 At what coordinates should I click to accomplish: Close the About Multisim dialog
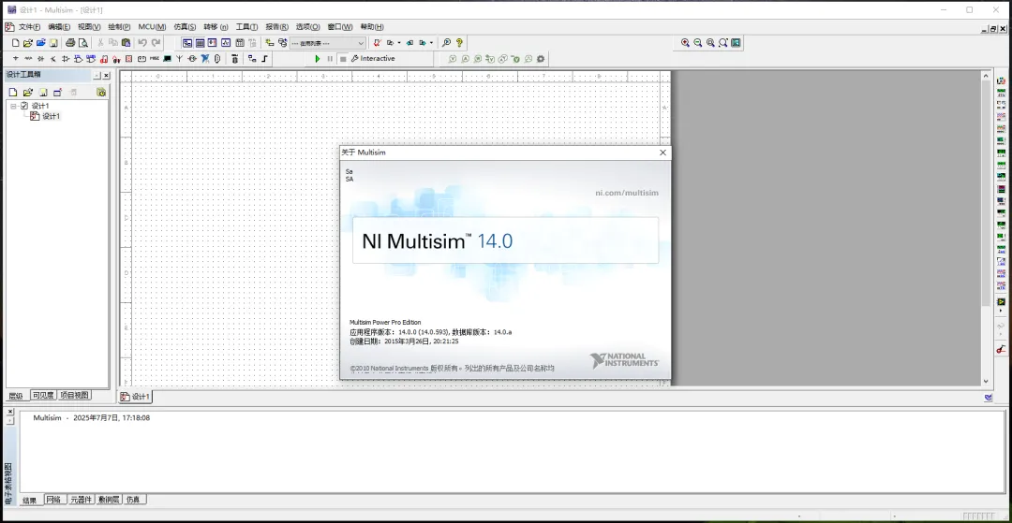click(x=662, y=153)
